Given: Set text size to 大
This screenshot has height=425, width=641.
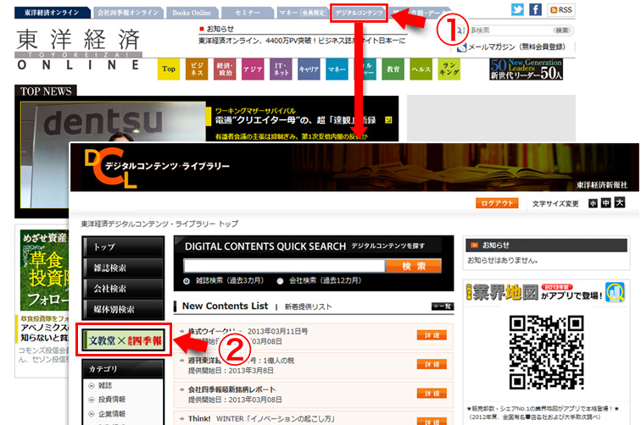Looking at the screenshot, I should (620, 202).
